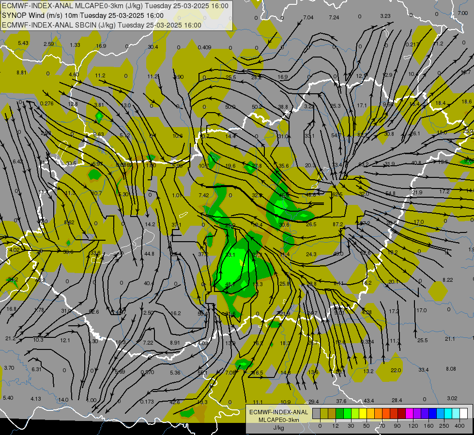Click the map value 22.0

396,370
